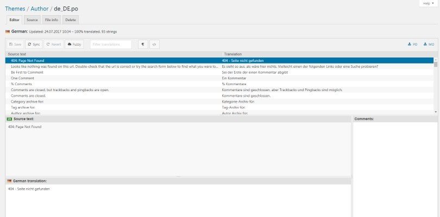Screen dimensions: 440x217
Task: Select row 'Category archive for:'
Action: coord(219,102)
